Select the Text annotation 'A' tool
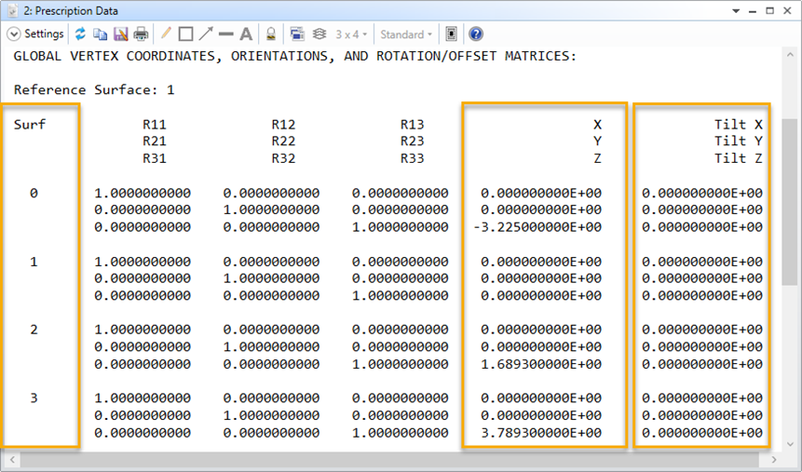 pos(246,34)
